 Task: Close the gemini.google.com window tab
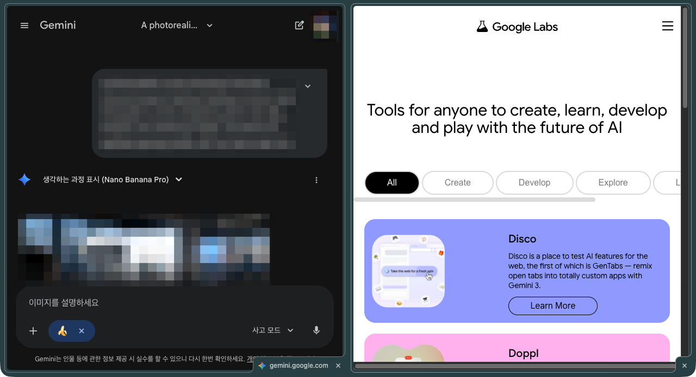[x=338, y=366]
